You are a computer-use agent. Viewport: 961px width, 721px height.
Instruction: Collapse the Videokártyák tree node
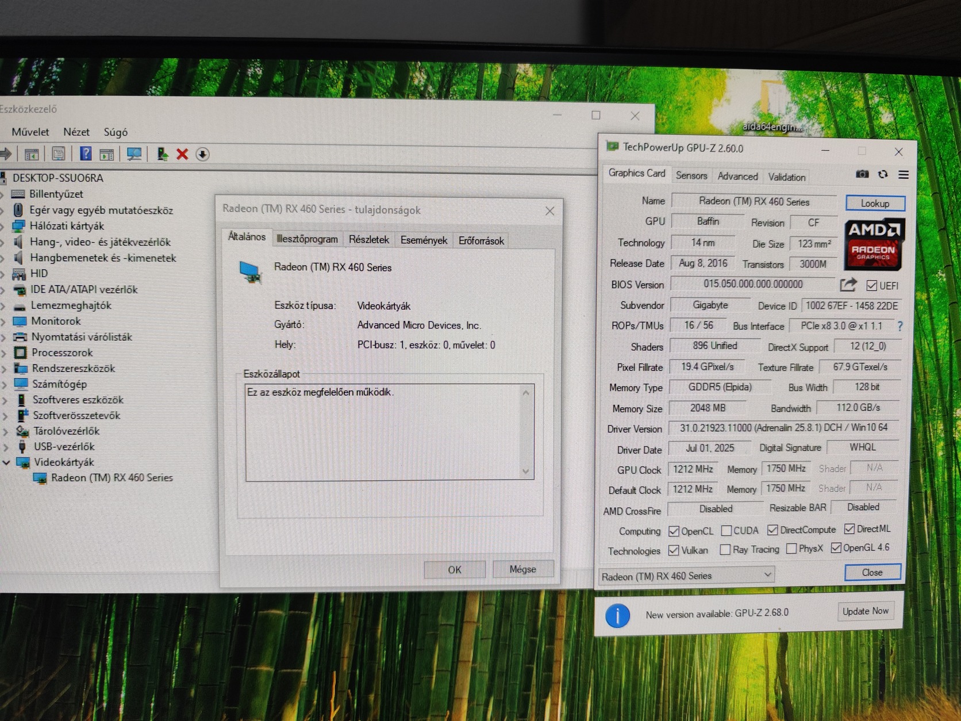[6, 462]
